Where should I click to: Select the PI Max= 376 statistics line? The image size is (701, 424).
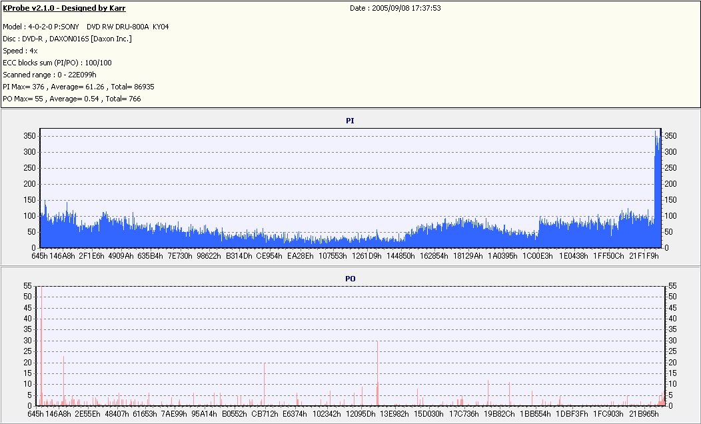79,87
